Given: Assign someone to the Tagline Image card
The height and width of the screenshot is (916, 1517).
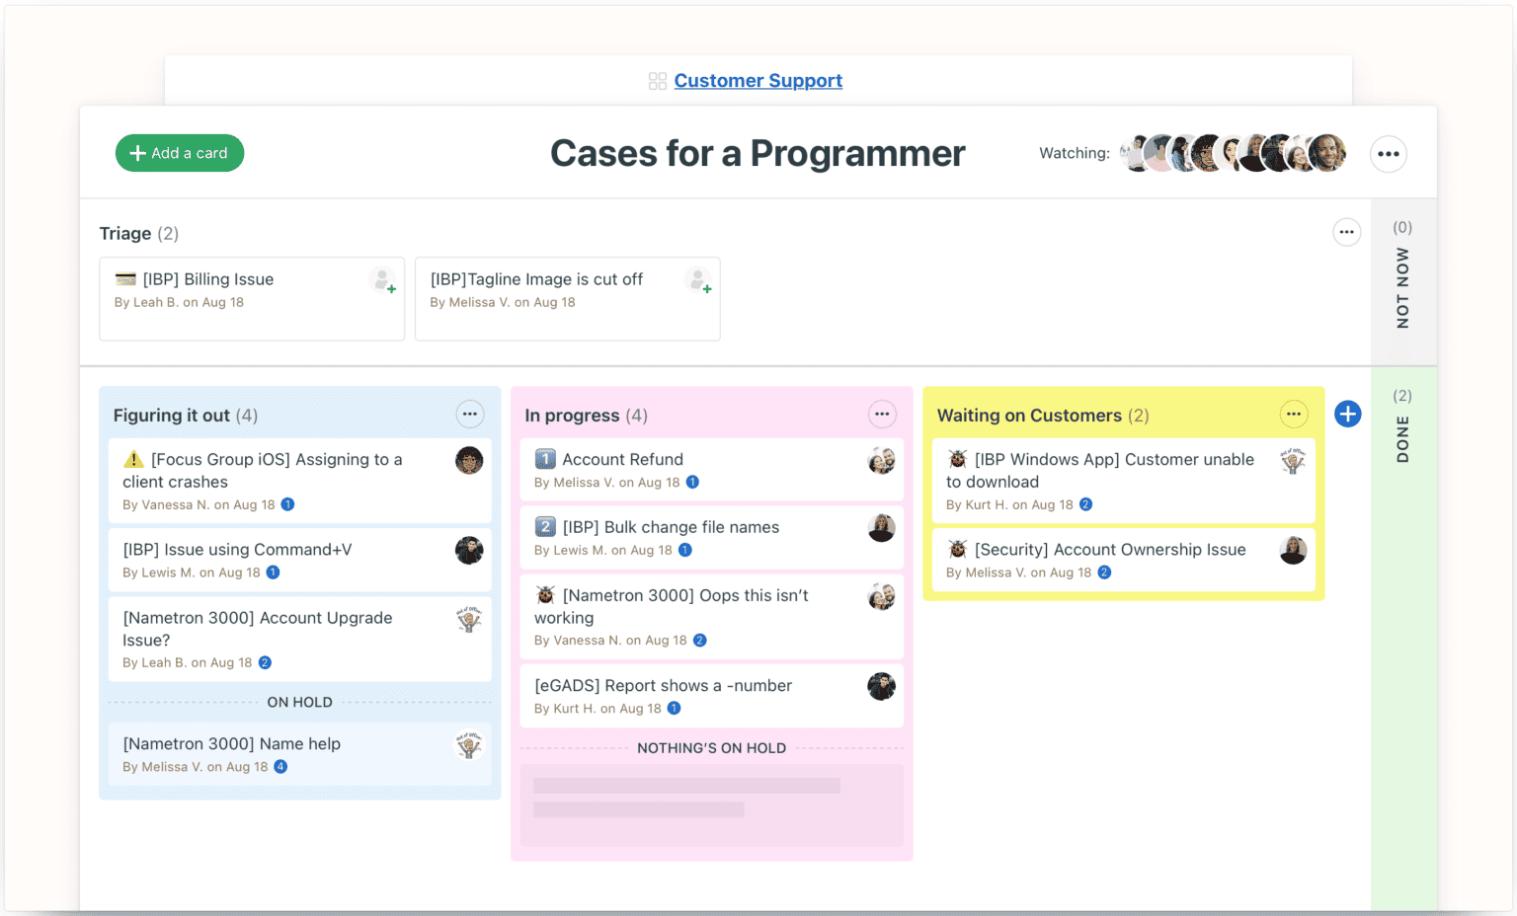Looking at the screenshot, I should (698, 279).
